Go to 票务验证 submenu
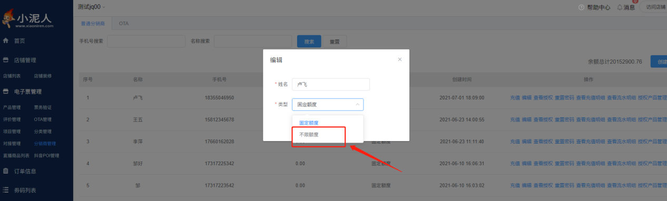The image size is (667, 201). point(43,107)
